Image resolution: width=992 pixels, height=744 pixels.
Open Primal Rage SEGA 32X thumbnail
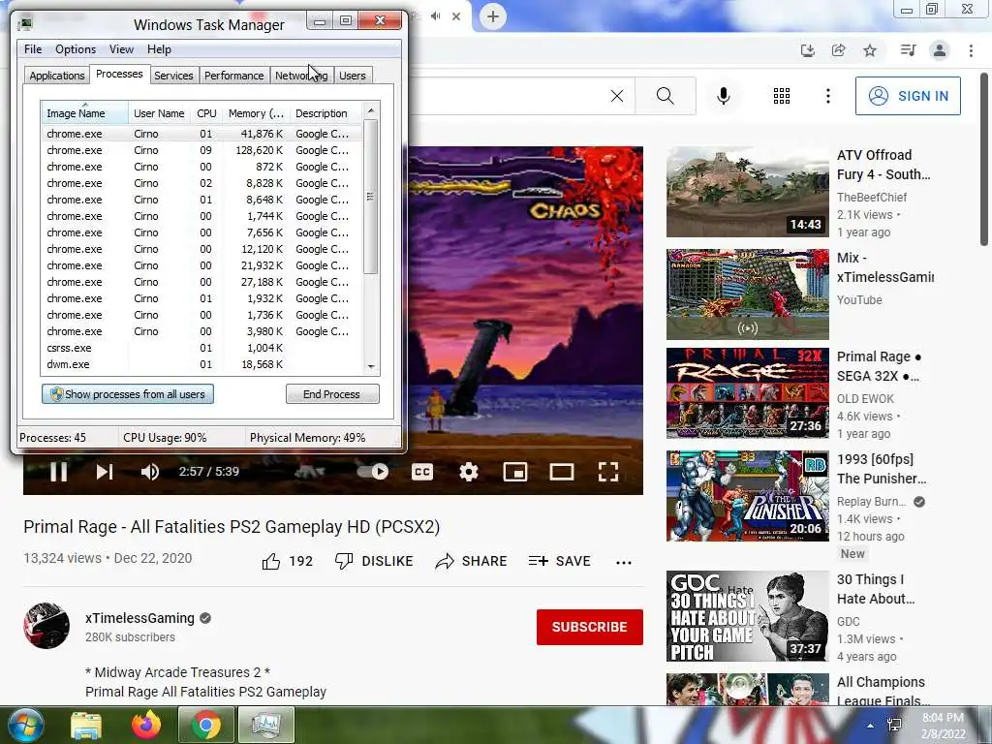(747, 393)
